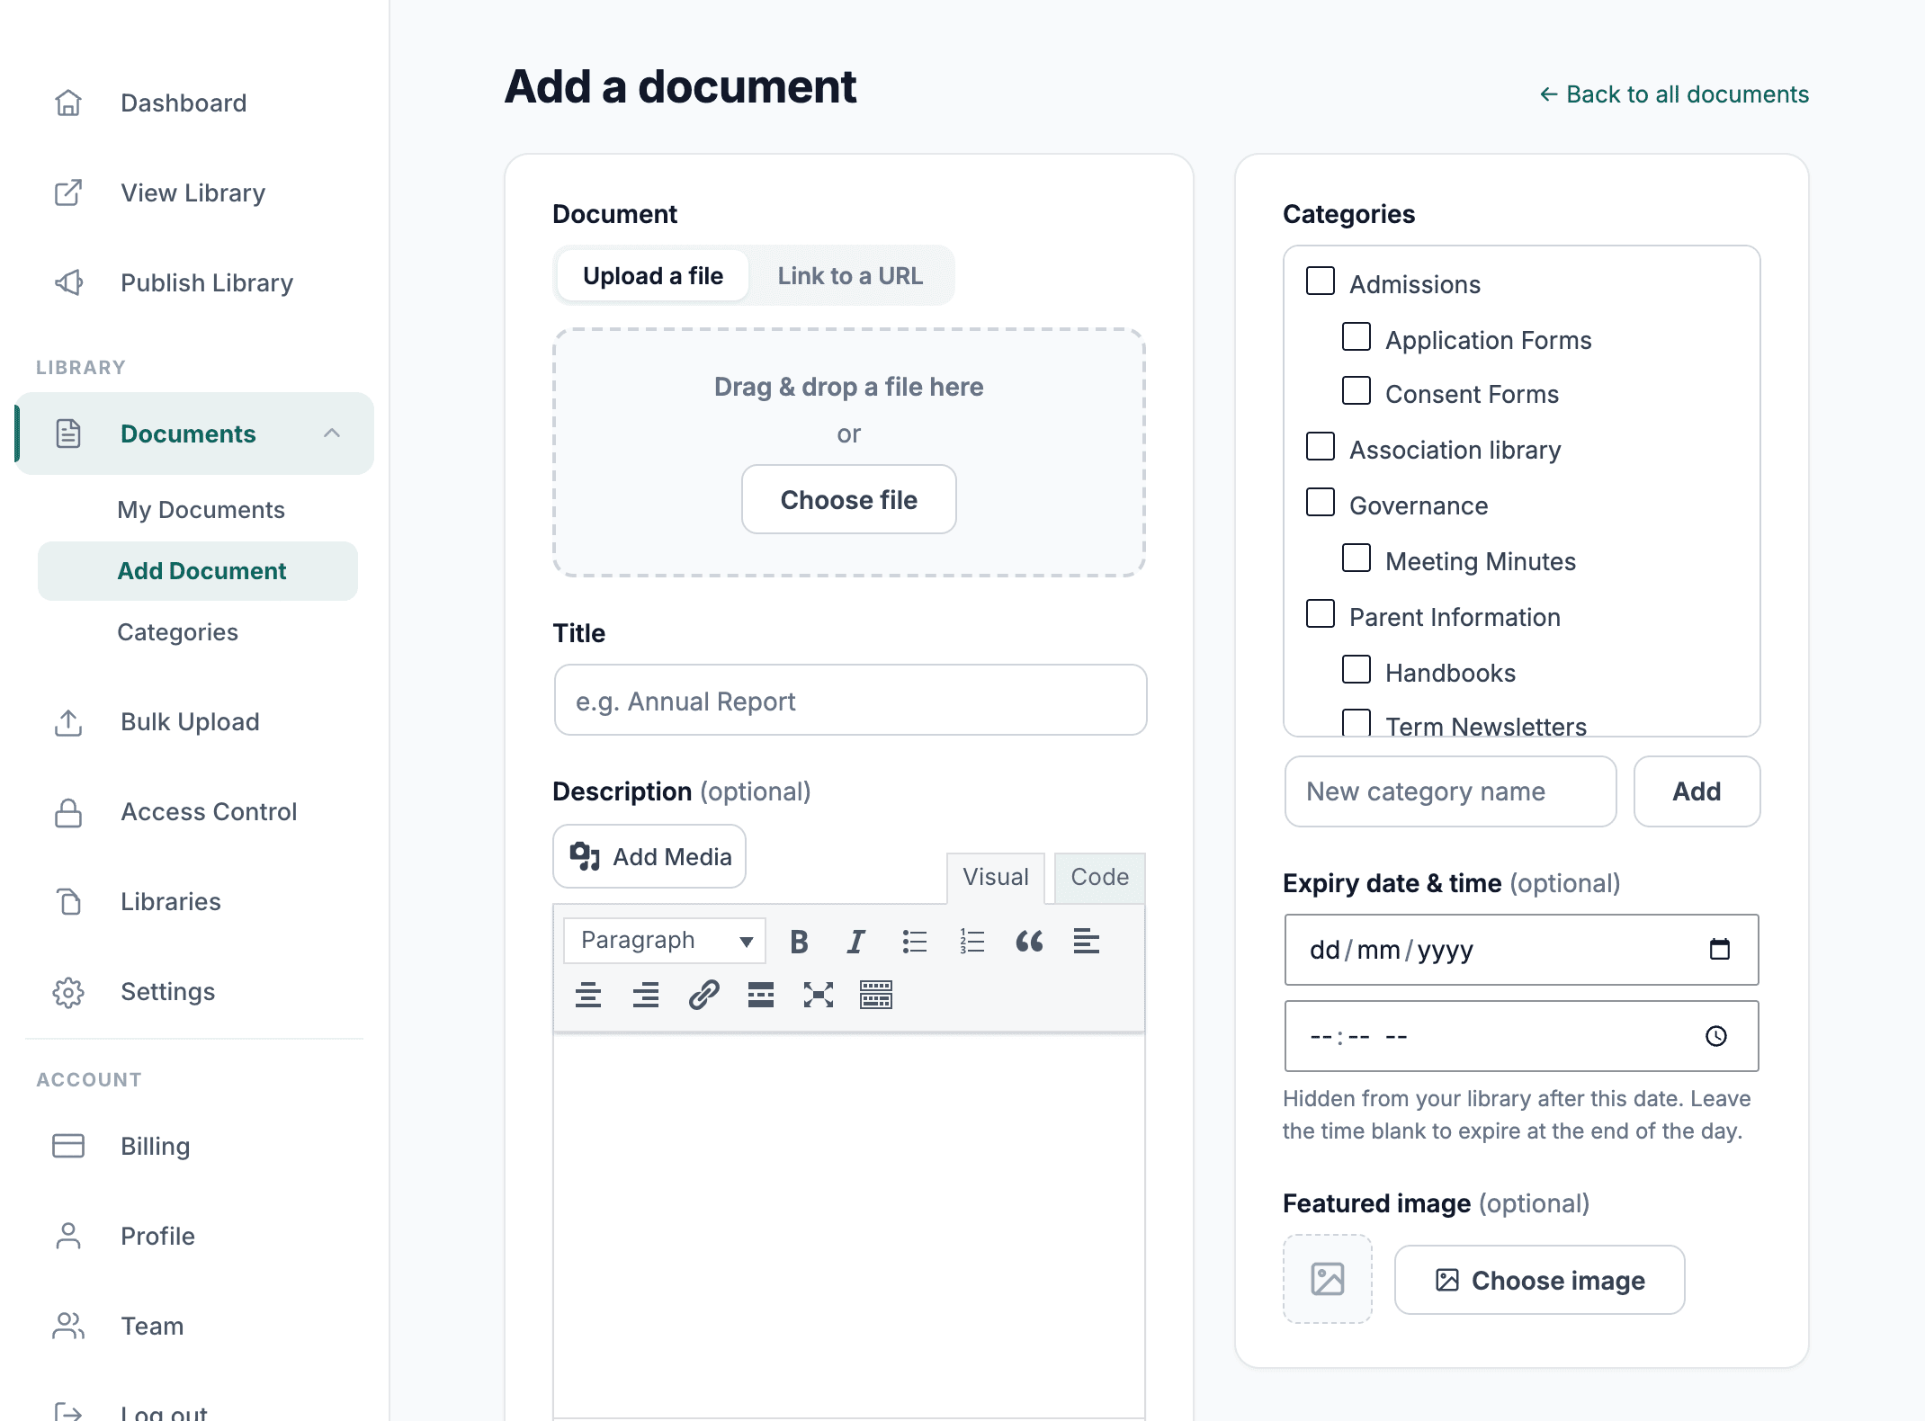Image resolution: width=1925 pixels, height=1421 pixels.
Task: Align text center in the editor
Action: click(588, 996)
